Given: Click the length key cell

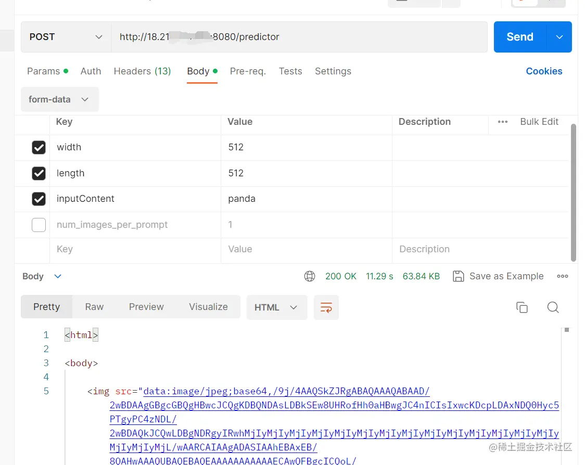Looking at the screenshot, I should (135, 173).
